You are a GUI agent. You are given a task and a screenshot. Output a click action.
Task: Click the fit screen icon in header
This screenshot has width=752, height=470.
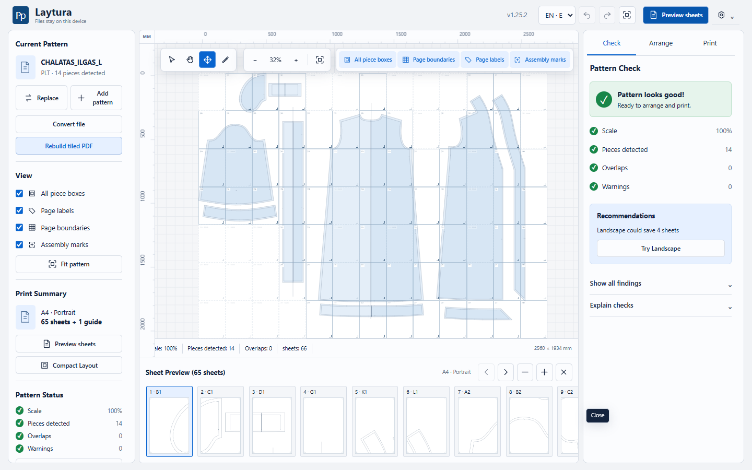pos(627,15)
